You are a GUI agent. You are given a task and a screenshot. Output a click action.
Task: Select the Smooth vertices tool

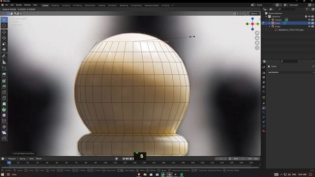tap(4, 116)
